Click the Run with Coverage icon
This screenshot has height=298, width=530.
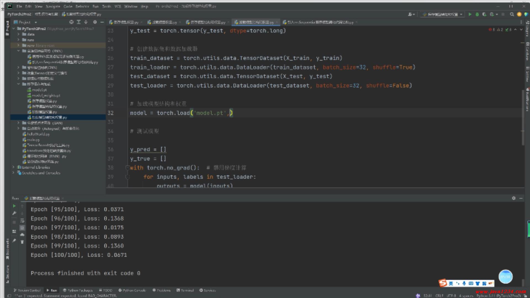484,14
